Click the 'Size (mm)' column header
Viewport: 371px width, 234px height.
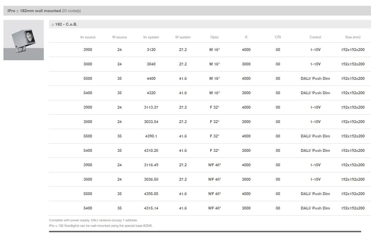click(x=353, y=37)
